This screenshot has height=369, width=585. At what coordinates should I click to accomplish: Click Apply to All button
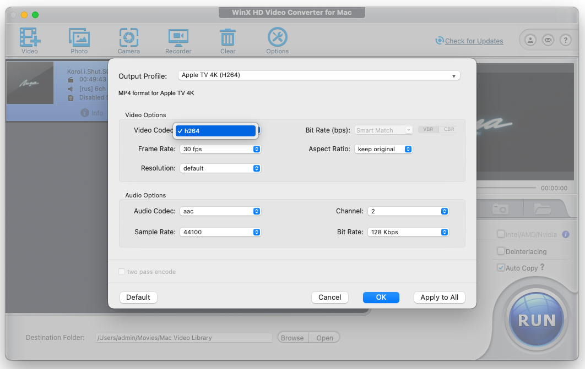click(439, 297)
